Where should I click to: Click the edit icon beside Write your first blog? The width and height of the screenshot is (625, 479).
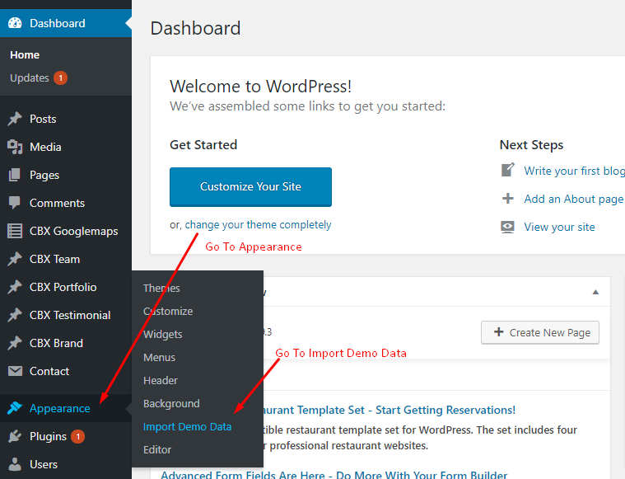tap(508, 170)
